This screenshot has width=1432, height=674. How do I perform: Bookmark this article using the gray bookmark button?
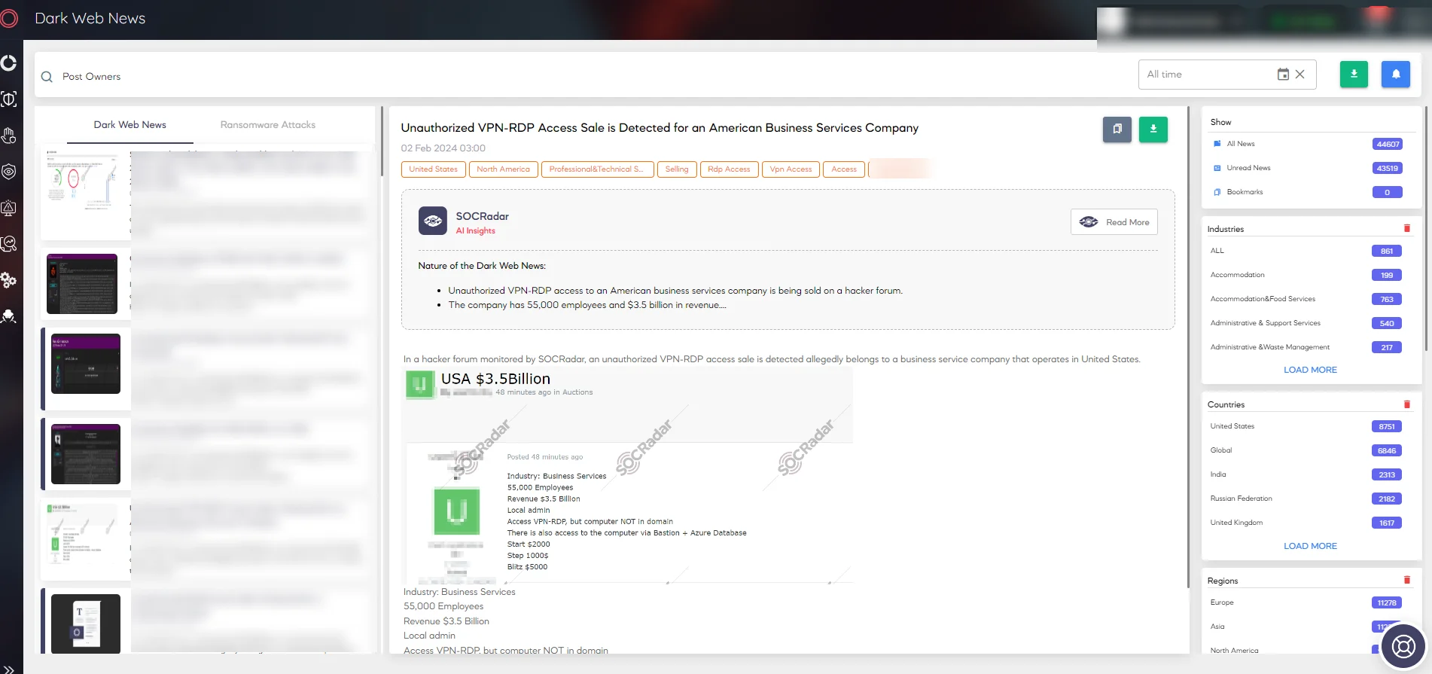(1117, 129)
